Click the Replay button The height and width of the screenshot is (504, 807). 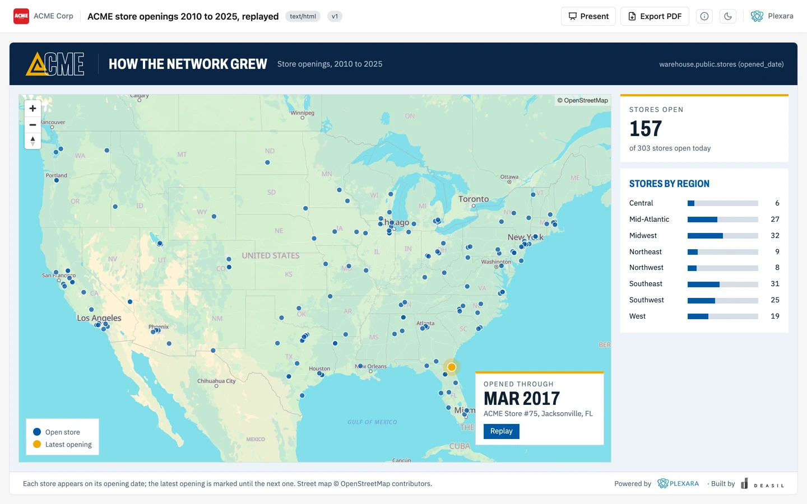[x=502, y=431]
